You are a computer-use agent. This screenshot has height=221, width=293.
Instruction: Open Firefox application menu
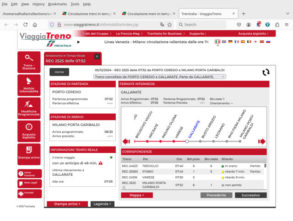click(287, 25)
